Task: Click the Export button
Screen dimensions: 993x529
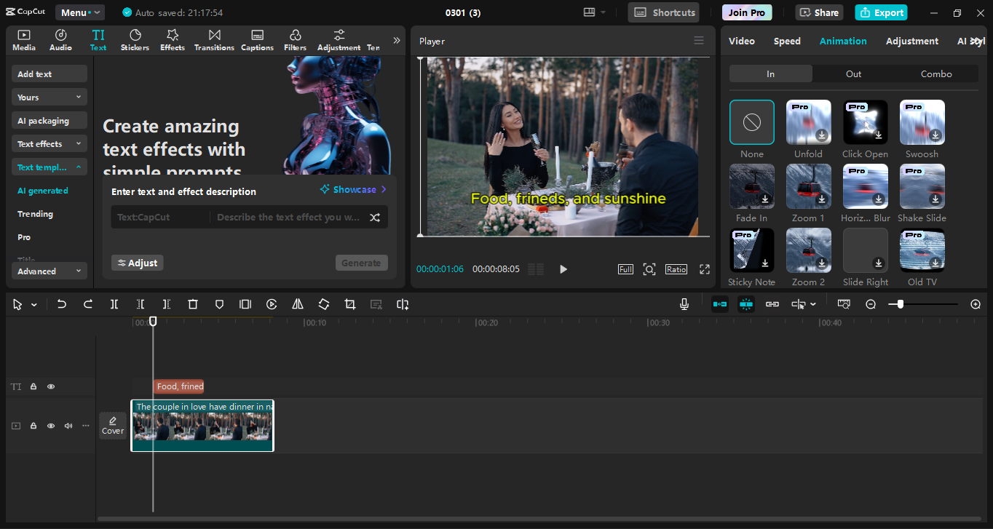Action: coord(881,12)
